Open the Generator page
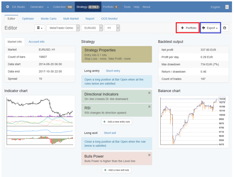This screenshot has height=177, width=234. (37, 7)
